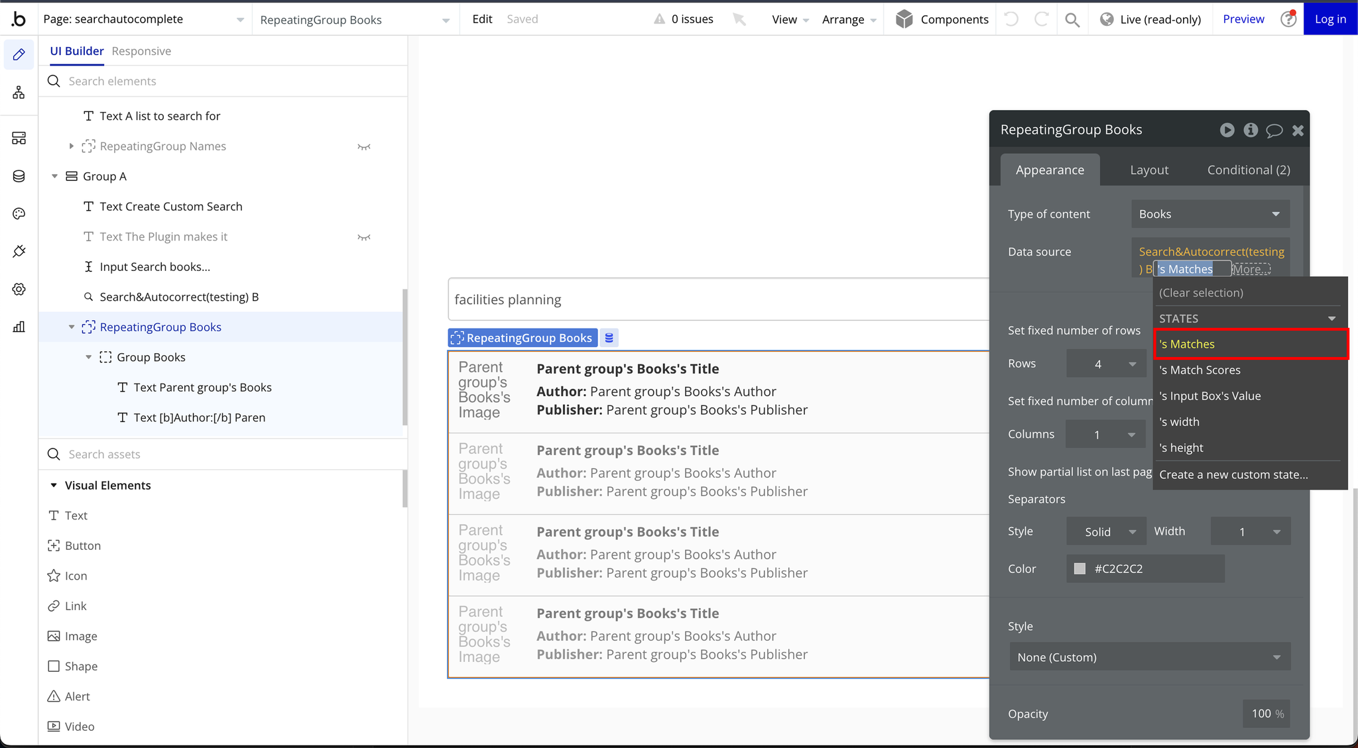Open the Styles palette icon in sidebar
The height and width of the screenshot is (748, 1358).
coord(19,213)
